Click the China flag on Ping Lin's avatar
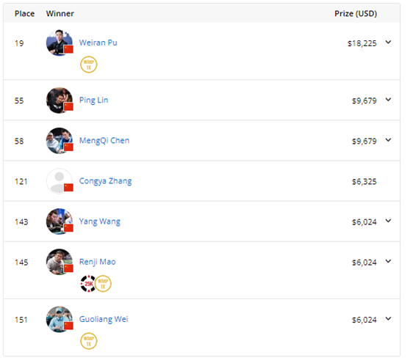407x363 pixels. coord(68,106)
